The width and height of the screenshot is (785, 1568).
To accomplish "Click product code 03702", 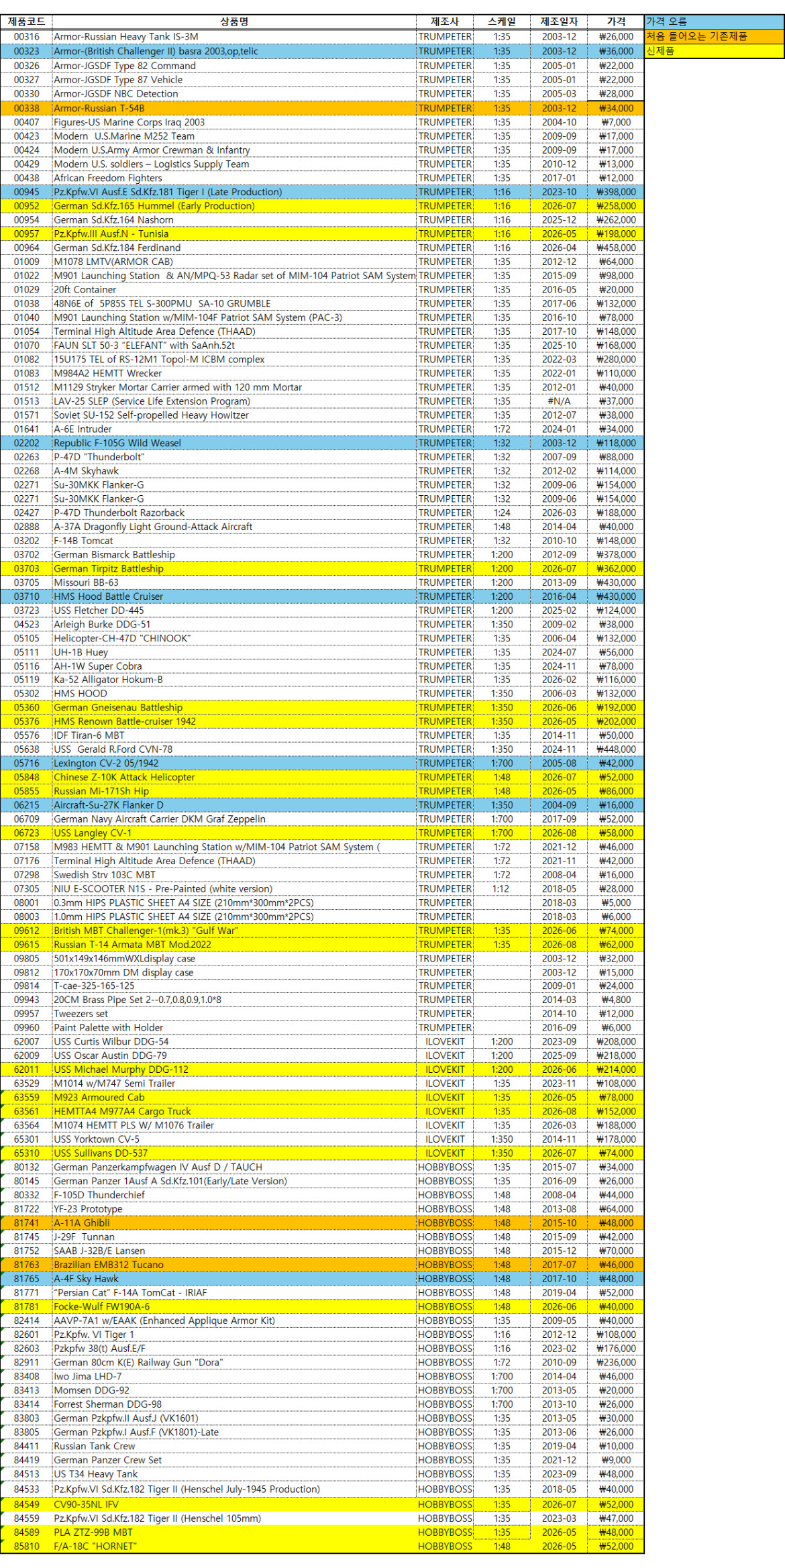I will tap(26, 555).
